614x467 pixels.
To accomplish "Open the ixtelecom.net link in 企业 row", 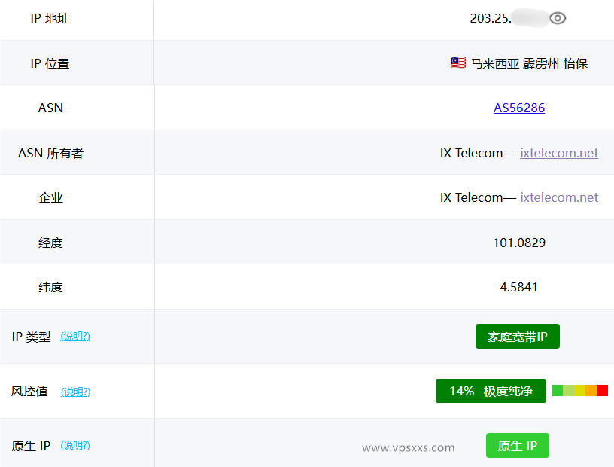I will click(559, 197).
